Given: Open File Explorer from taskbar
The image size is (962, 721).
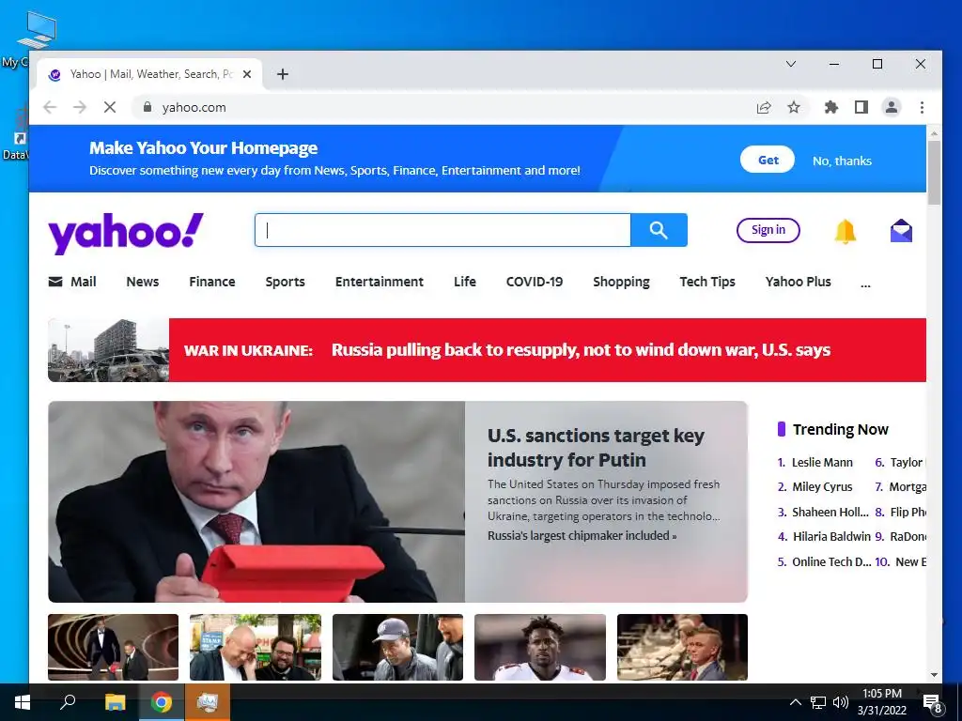Looking at the screenshot, I should tap(115, 702).
